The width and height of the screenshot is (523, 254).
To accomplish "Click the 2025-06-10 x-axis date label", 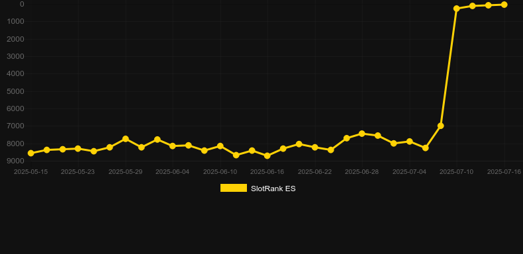I will (x=220, y=172).
